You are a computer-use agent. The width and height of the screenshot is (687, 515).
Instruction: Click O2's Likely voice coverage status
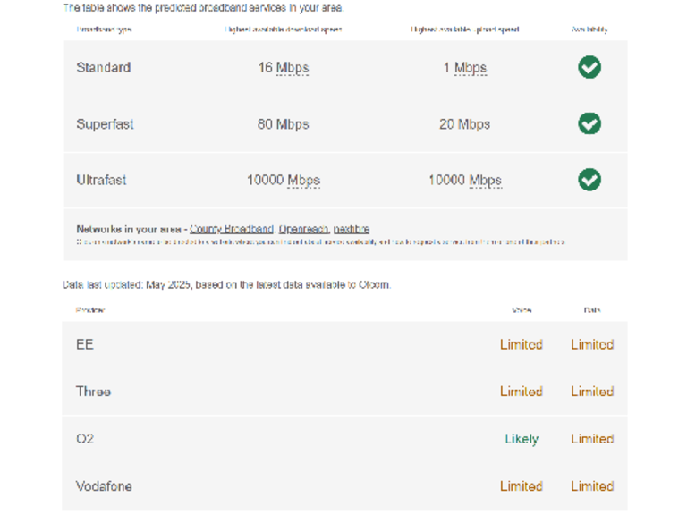click(x=522, y=439)
